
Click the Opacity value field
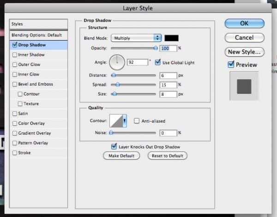pos(168,48)
